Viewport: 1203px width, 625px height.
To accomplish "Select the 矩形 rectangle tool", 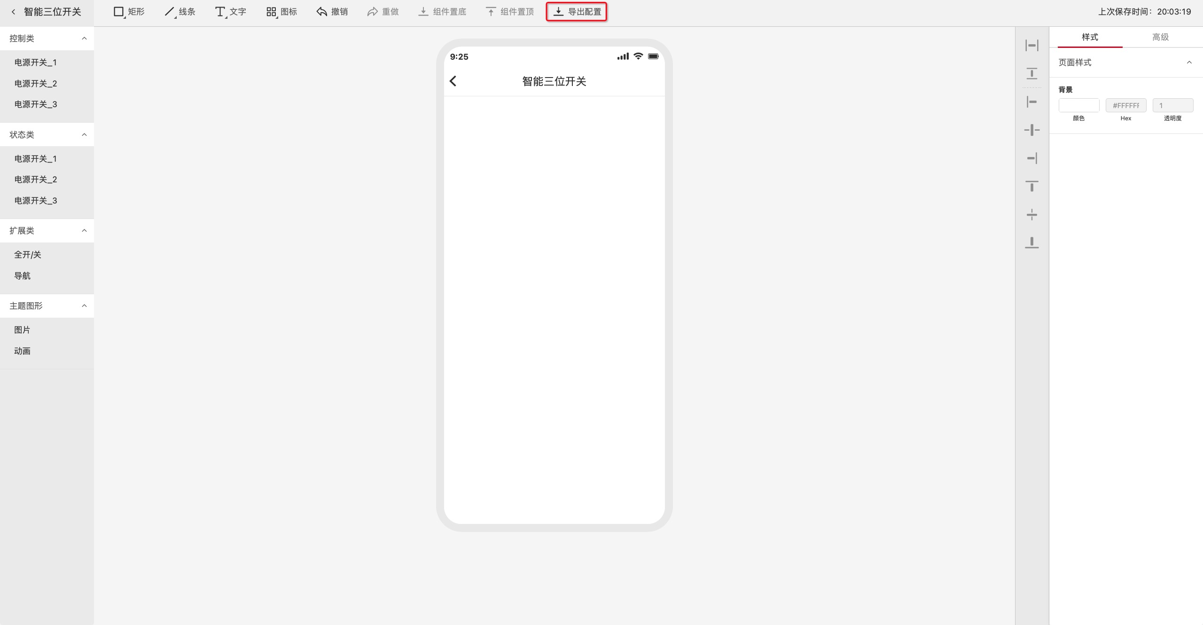I will click(129, 12).
